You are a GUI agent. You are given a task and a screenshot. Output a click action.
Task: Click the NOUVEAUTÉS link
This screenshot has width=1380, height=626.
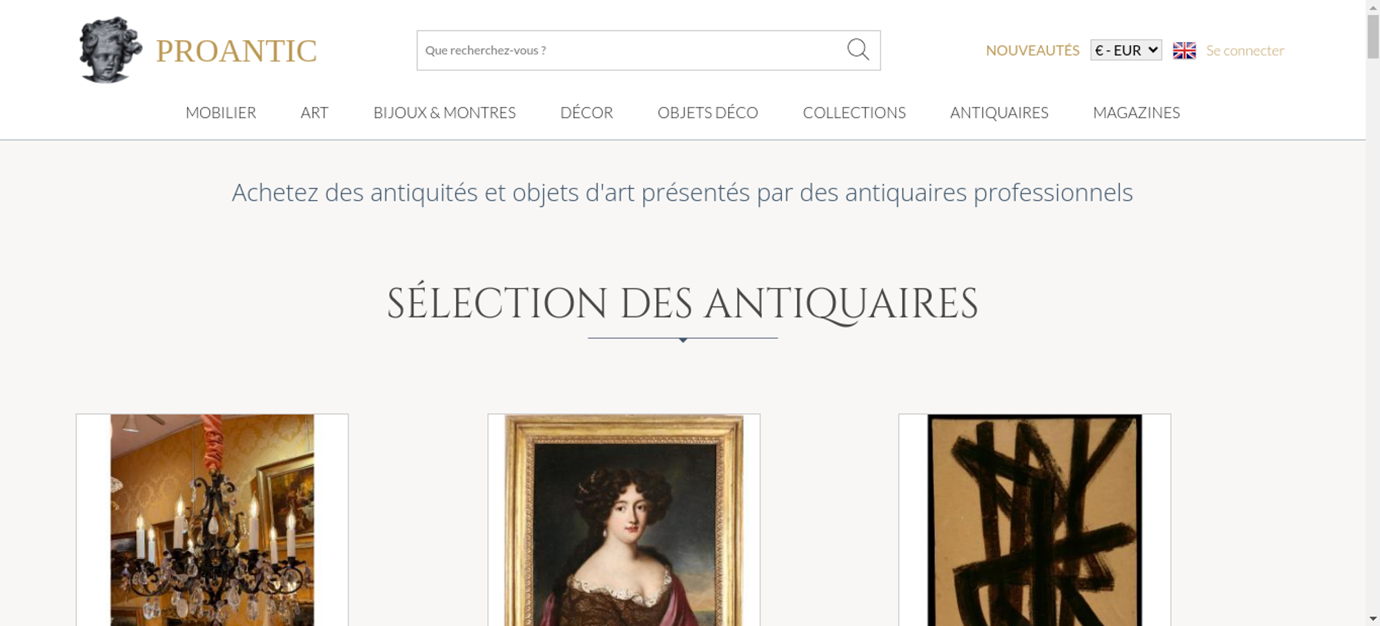coord(1032,50)
